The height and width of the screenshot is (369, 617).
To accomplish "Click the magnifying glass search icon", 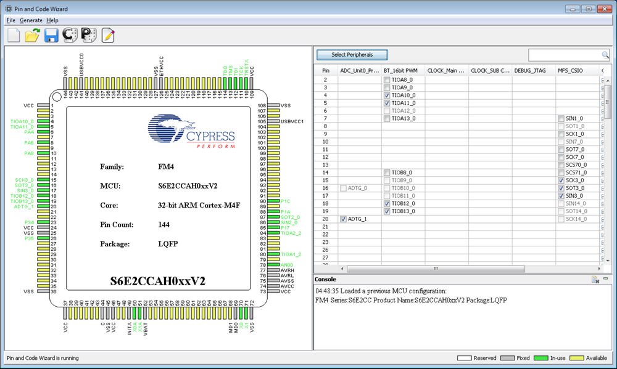I will pos(605,55).
